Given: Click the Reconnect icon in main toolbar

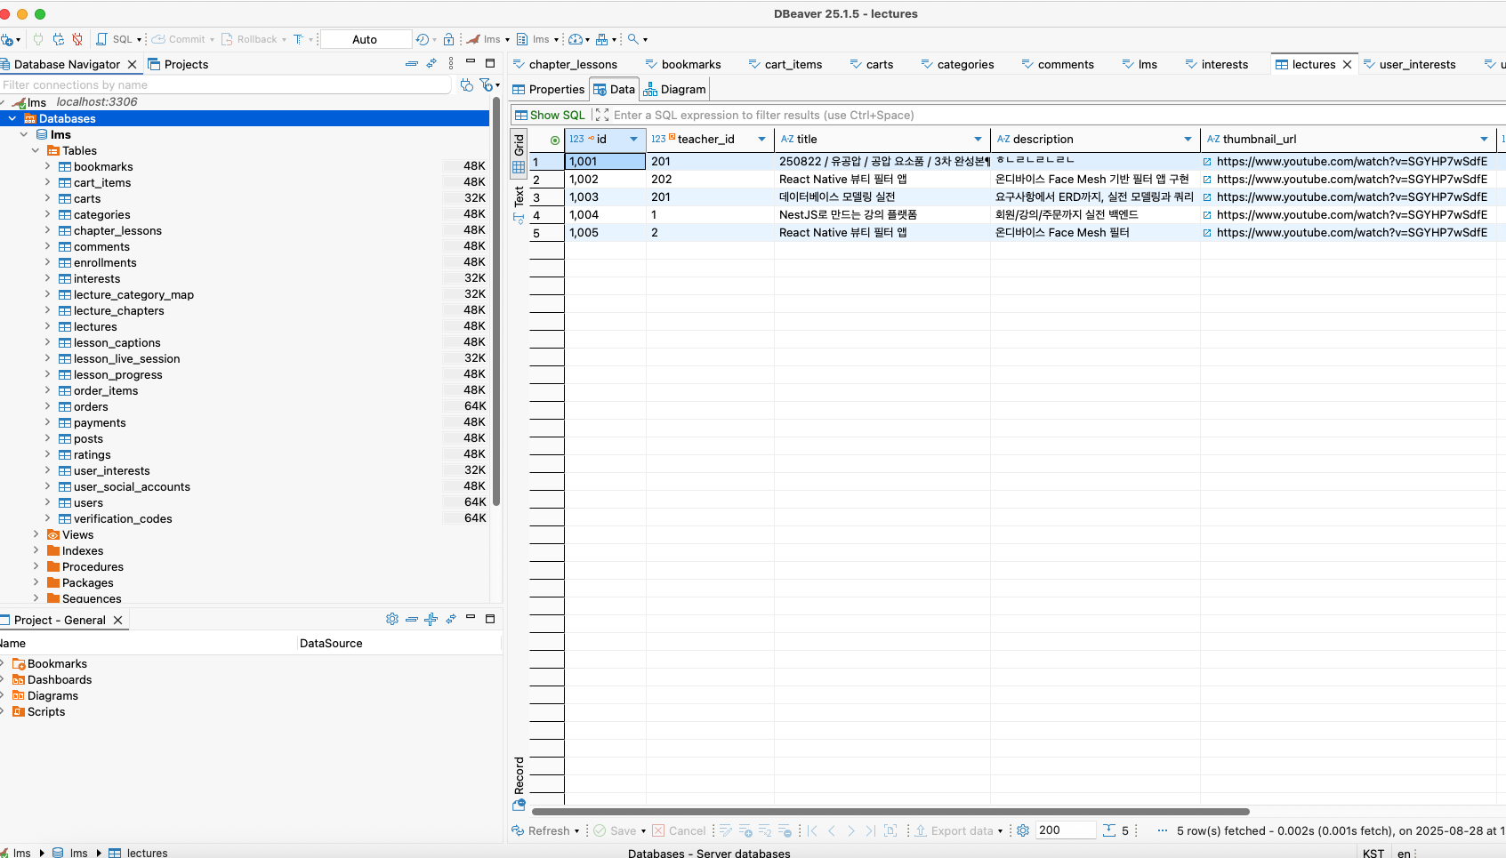Looking at the screenshot, I should pyautogui.click(x=58, y=39).
